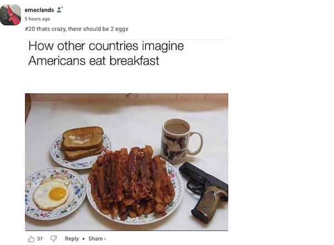Click the 37 likes count
Image resolution: width=334 pixels, height=245 pixels.
tap(40, 239)
